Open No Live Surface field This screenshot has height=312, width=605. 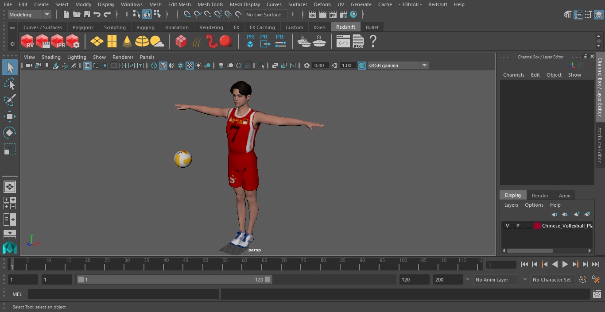coord(266,15)
